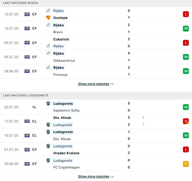Select the Hradec Kralove team name
The width and height of the screenshot is (192, 181).
click(x=66, y=153)
